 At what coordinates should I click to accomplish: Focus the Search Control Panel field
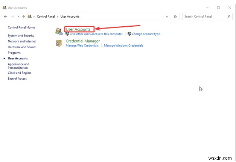tap(207, 17)
